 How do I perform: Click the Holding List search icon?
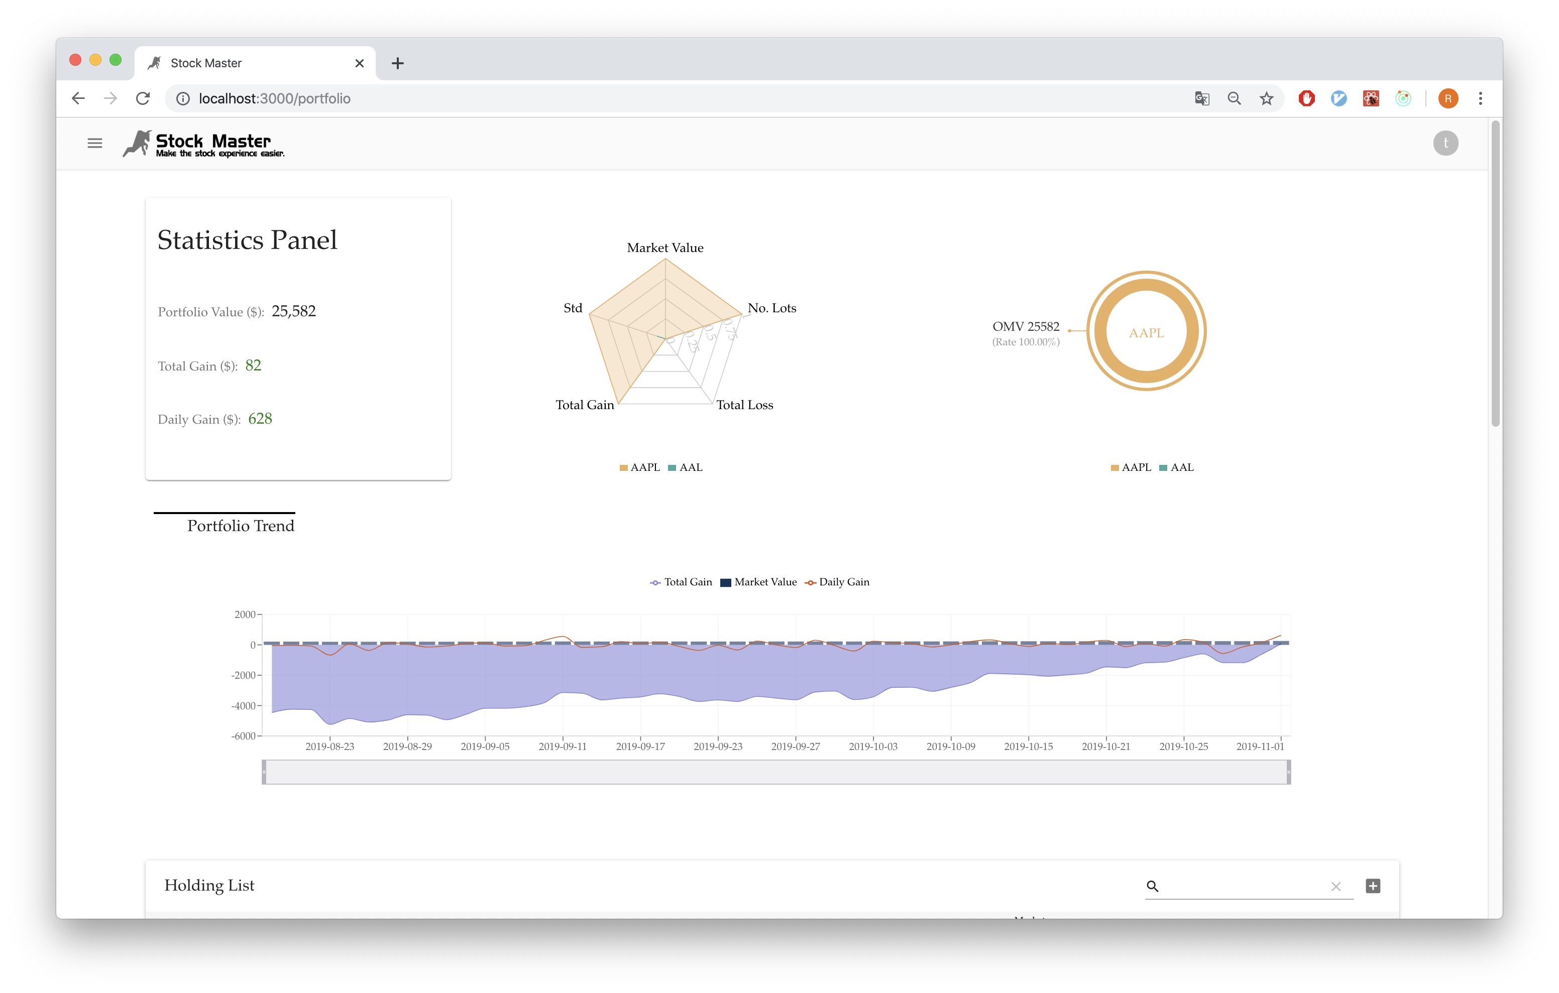click(x=1152, y=886)
